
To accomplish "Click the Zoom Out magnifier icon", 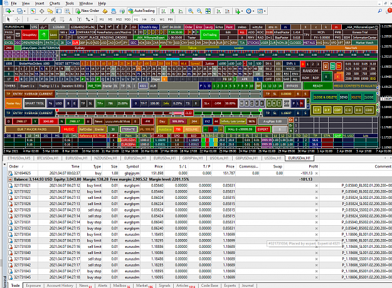I will tap(199, 11).
